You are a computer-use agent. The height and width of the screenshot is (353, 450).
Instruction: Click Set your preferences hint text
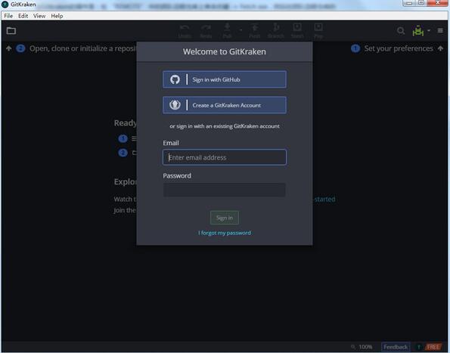click(399, 48)
